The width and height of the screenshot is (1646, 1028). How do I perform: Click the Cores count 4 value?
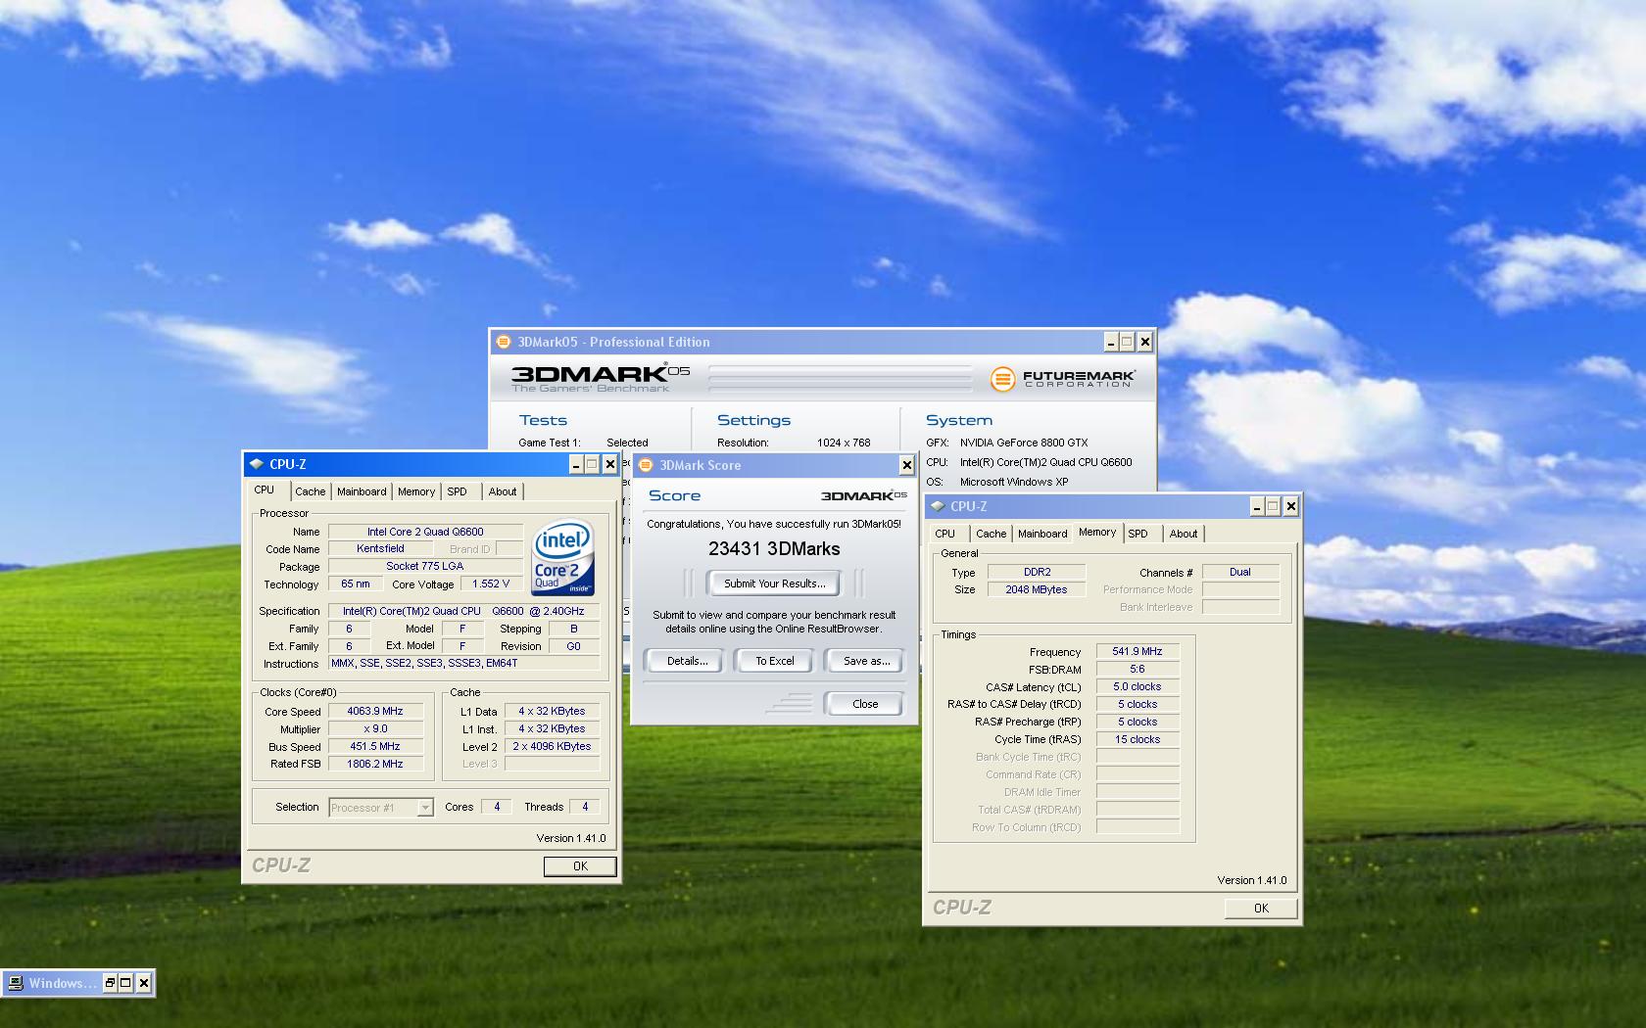click(497, 808)
